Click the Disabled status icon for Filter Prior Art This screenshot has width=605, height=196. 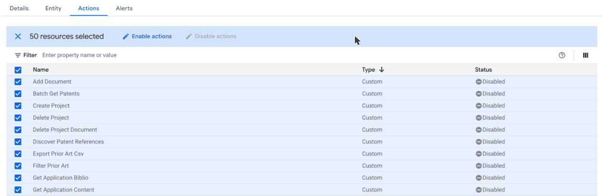(479, 166)
